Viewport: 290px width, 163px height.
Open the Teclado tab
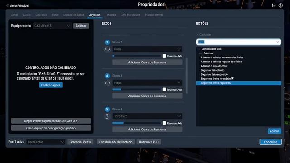pyautogui.click(x=111, y=15)
